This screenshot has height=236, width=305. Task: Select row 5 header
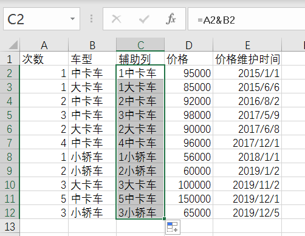pos(10,114)
